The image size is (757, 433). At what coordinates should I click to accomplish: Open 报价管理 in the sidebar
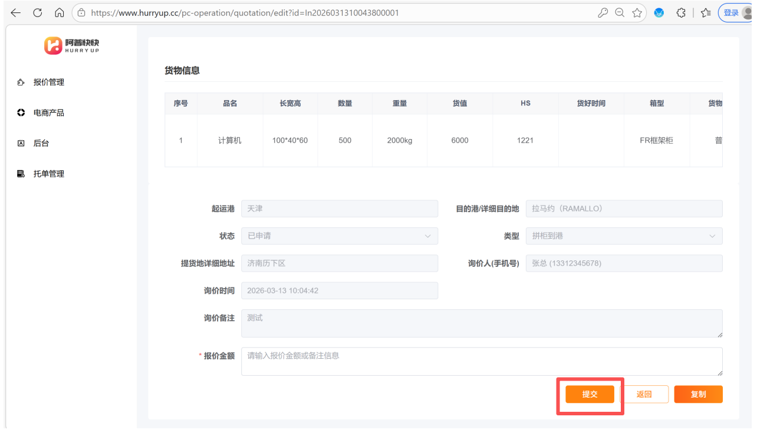click(x=48, y=82)
